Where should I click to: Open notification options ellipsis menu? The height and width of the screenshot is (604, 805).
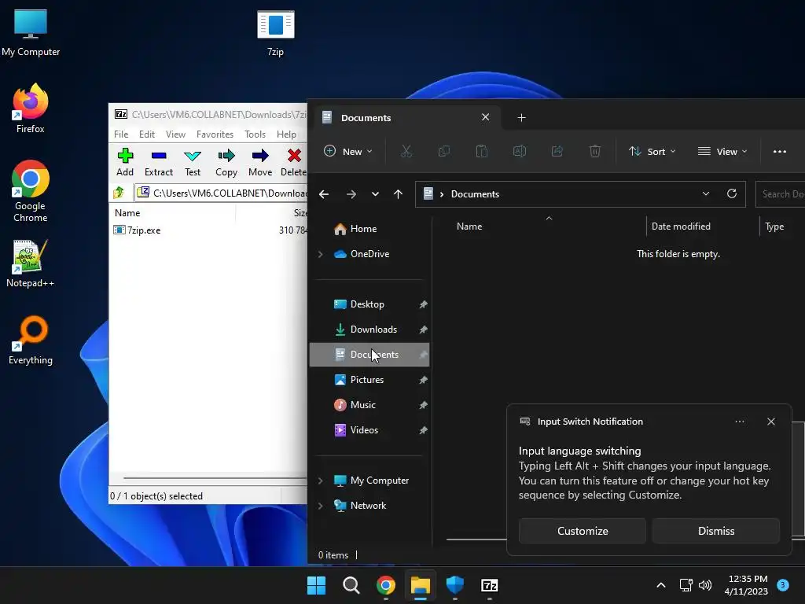coord(740,422)
